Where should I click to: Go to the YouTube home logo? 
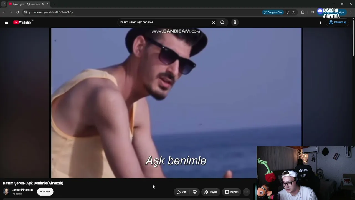click(x=22, y=22)
